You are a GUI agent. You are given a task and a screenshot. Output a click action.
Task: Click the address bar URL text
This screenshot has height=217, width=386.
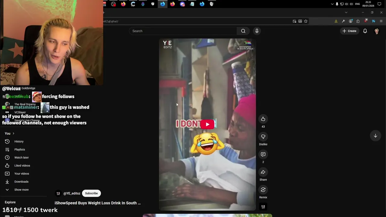[x=111, y=21]
